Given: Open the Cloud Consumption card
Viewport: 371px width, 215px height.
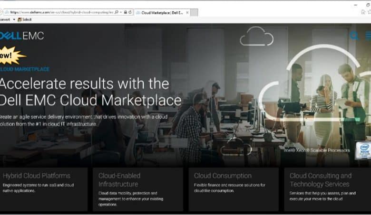Looking at the screenshot, I should pos(234,189).
